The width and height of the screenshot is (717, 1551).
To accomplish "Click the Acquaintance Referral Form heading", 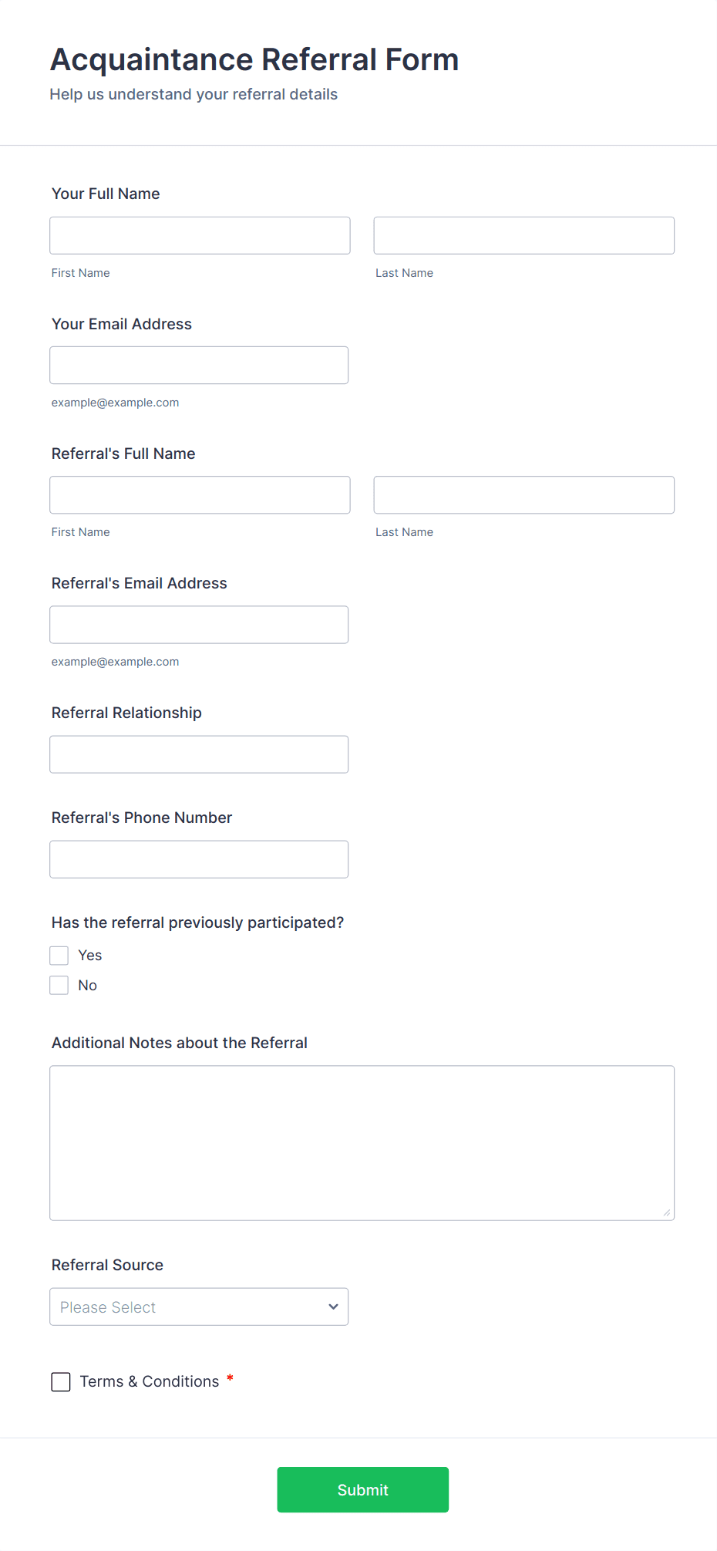I will click(254, 59).
